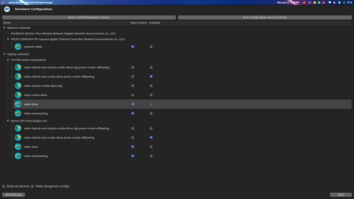Click the Tux icon beside video-linux under TU117M
Viewport: 354px width, 199px height.
[x=18, y=104]
